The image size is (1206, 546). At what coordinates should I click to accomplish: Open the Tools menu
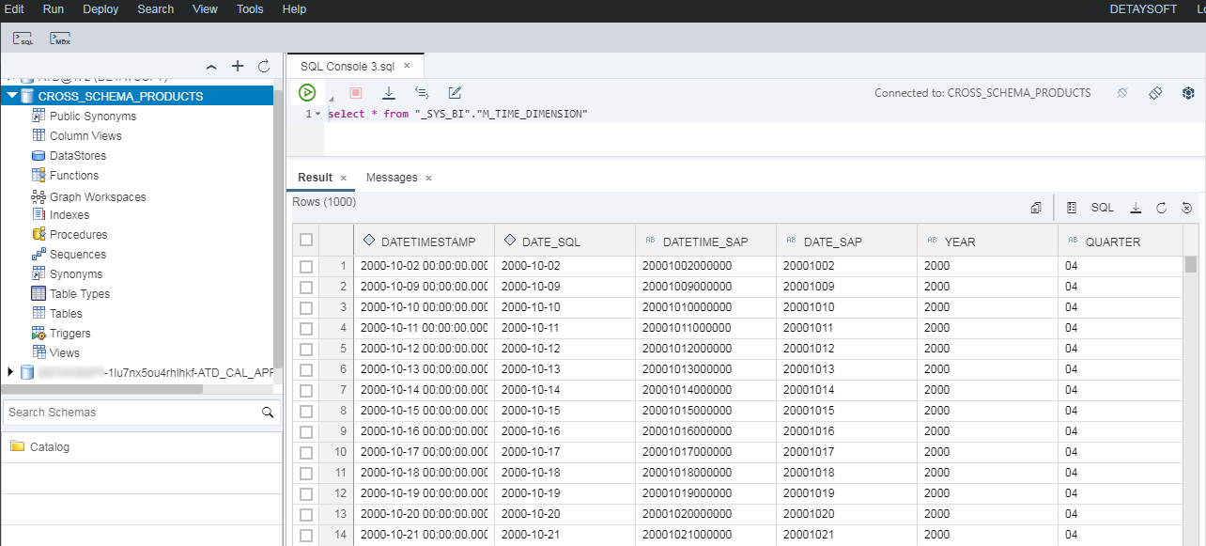[249, 9]
